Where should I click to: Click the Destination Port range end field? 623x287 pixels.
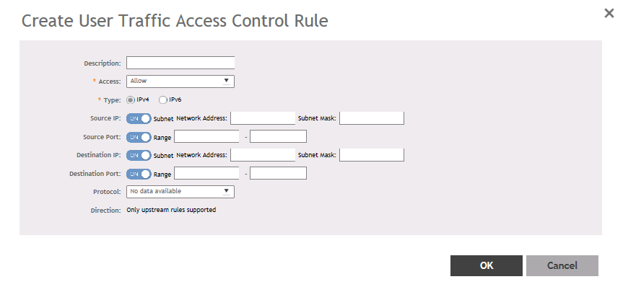[278, 173]
